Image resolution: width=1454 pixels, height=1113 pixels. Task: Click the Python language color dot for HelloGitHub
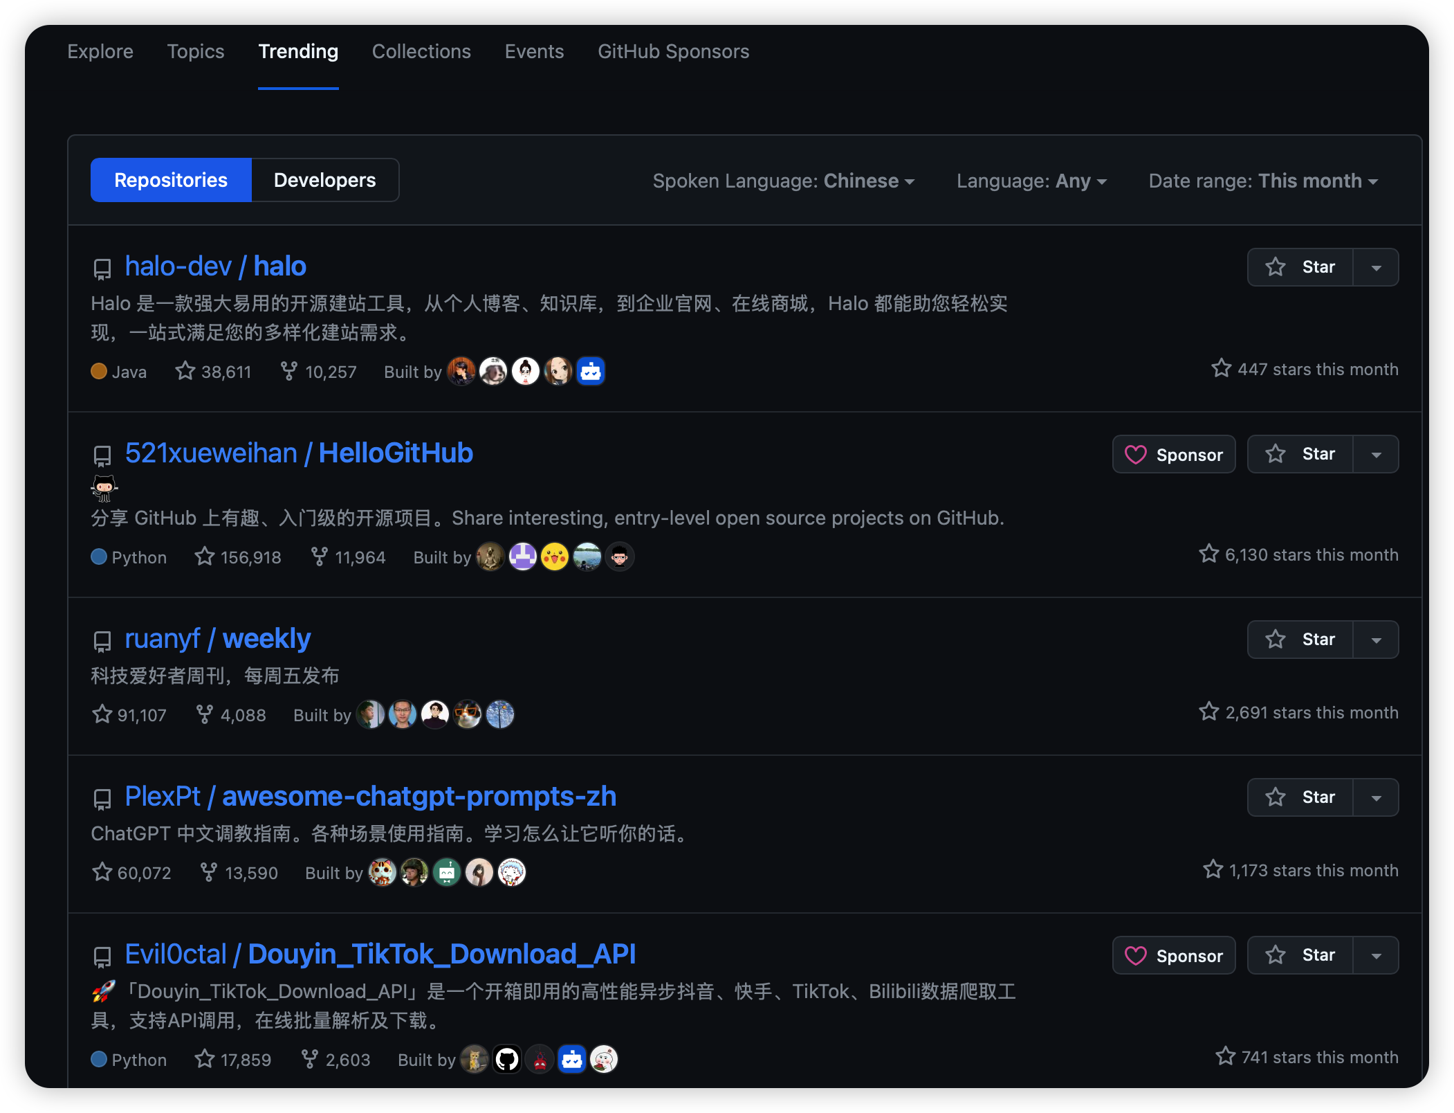99,557
